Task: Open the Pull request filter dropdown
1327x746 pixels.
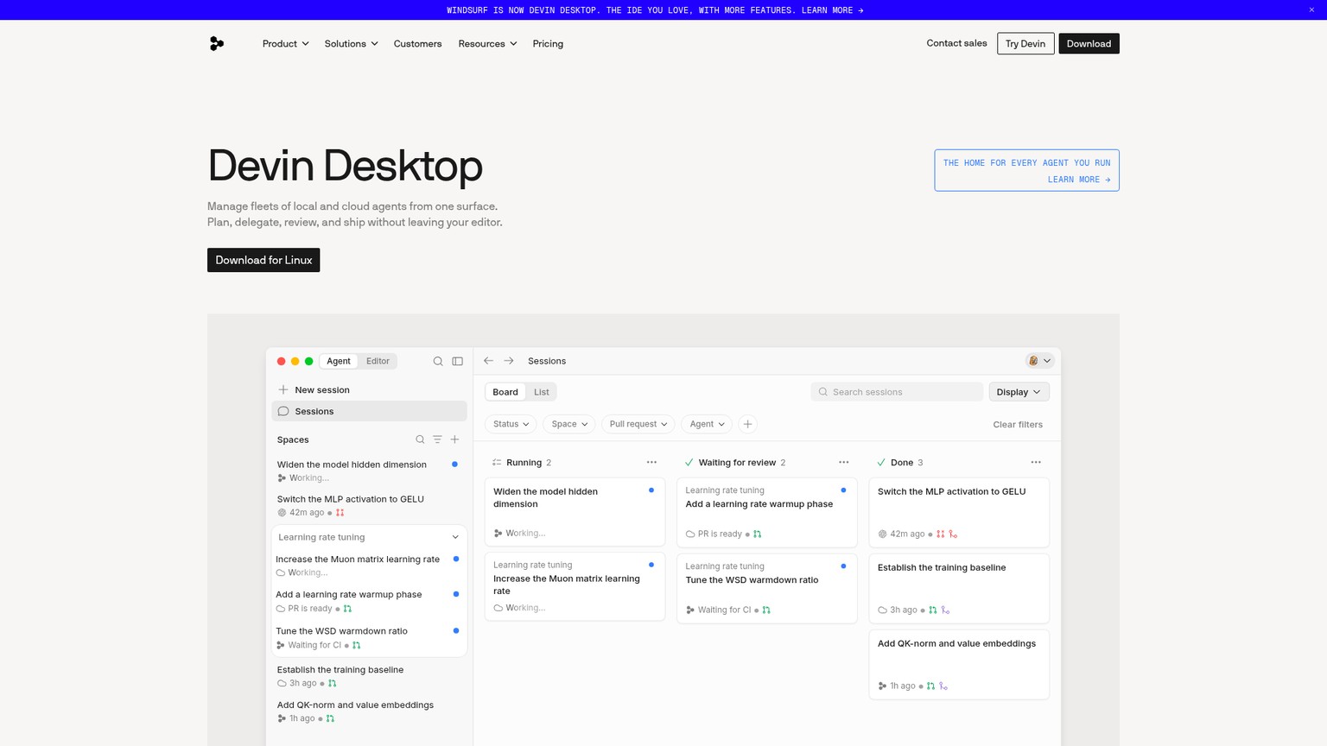Action: (x=638, y=424)
